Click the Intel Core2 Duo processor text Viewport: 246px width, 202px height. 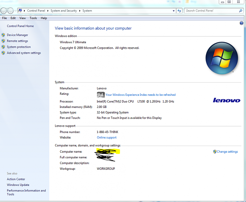[x=135, y=101]
